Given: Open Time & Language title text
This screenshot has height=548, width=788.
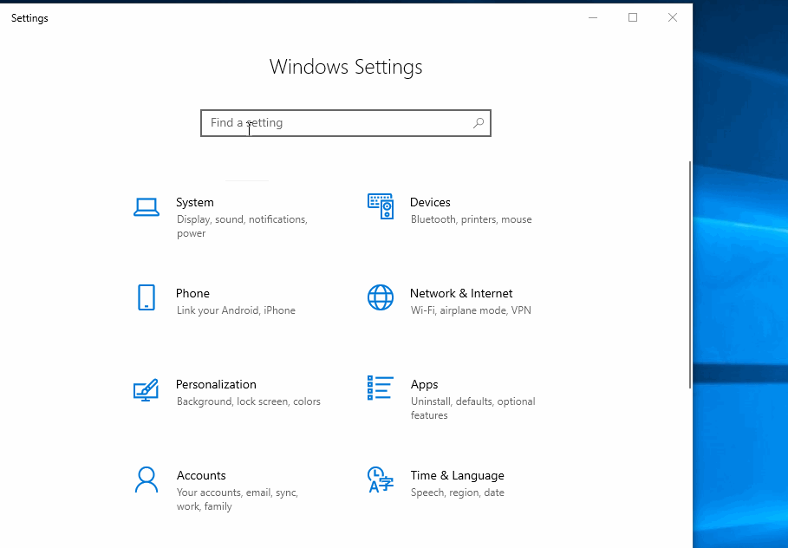Looking at the screenshot, I should point(457,475).
